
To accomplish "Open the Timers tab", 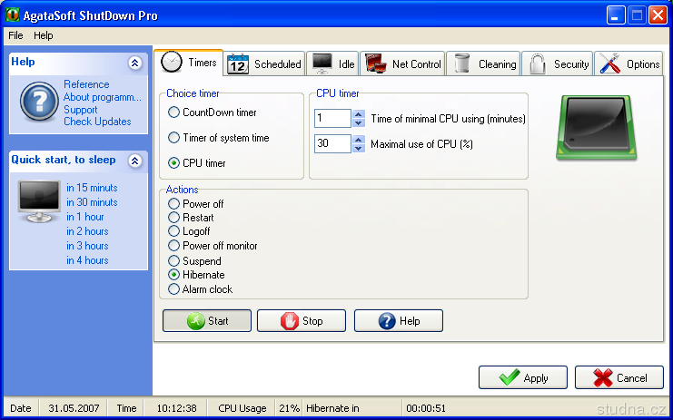I will tap(189, 63).
